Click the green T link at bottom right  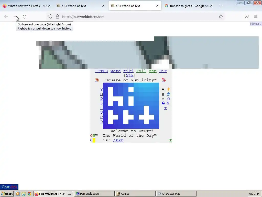point(170,140)
